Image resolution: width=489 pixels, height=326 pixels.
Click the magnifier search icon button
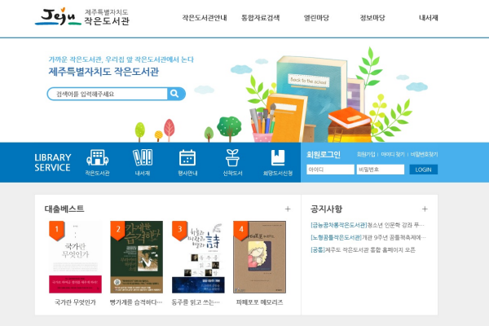click(x=176, y=94)
